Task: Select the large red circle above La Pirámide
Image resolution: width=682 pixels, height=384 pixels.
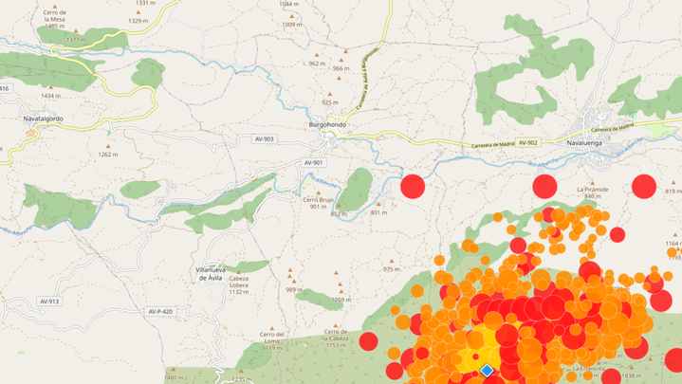Action: point(544,187)
